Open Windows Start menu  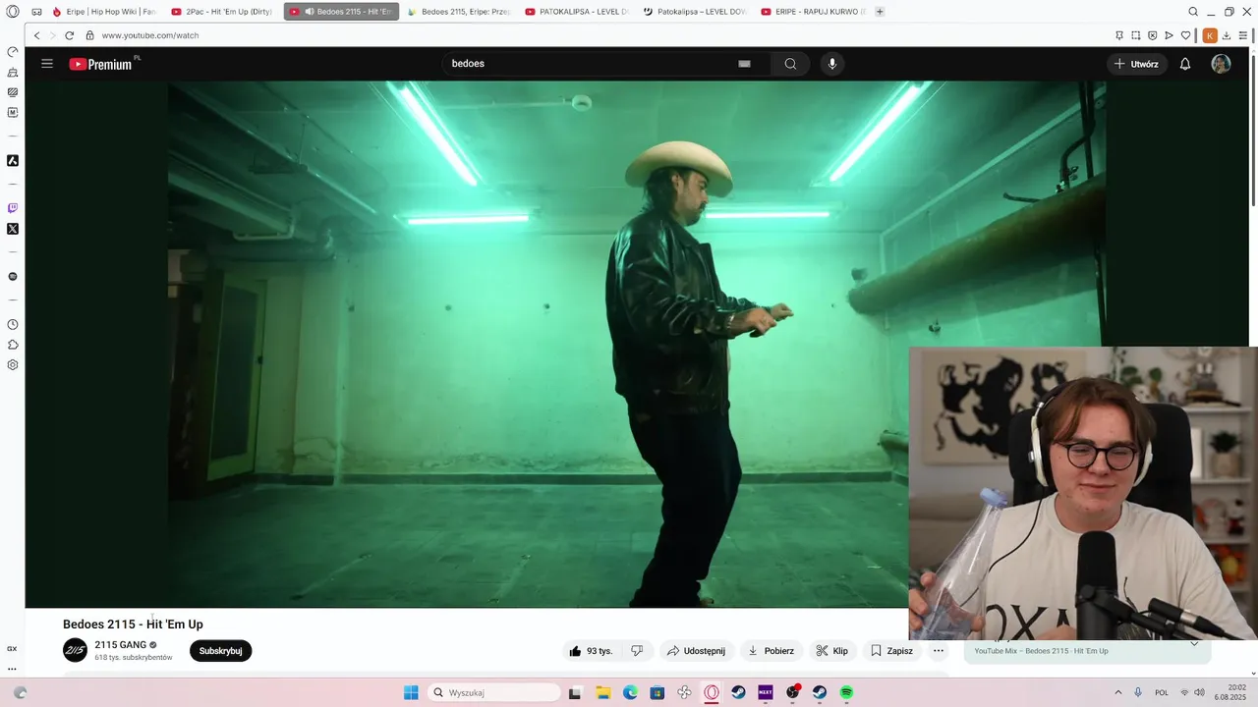[x=411, y=692]
